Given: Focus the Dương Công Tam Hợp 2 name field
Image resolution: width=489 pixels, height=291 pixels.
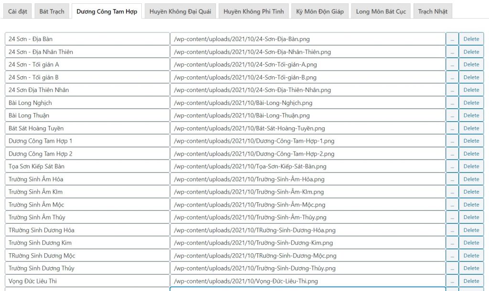Looking at the screenshot, I should 87,154.
